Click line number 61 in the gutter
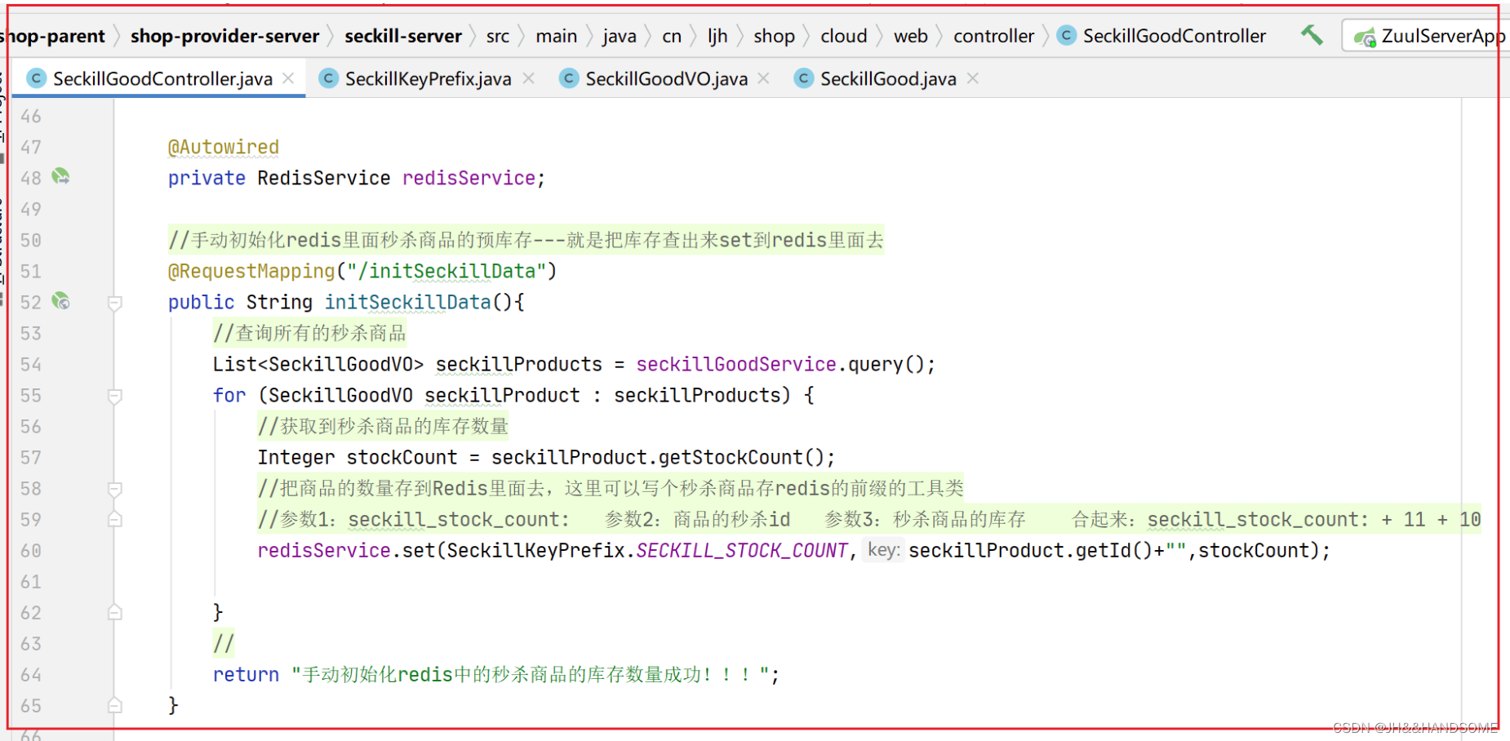This screenshot has width=1510, height=741. tap(31, 581)
